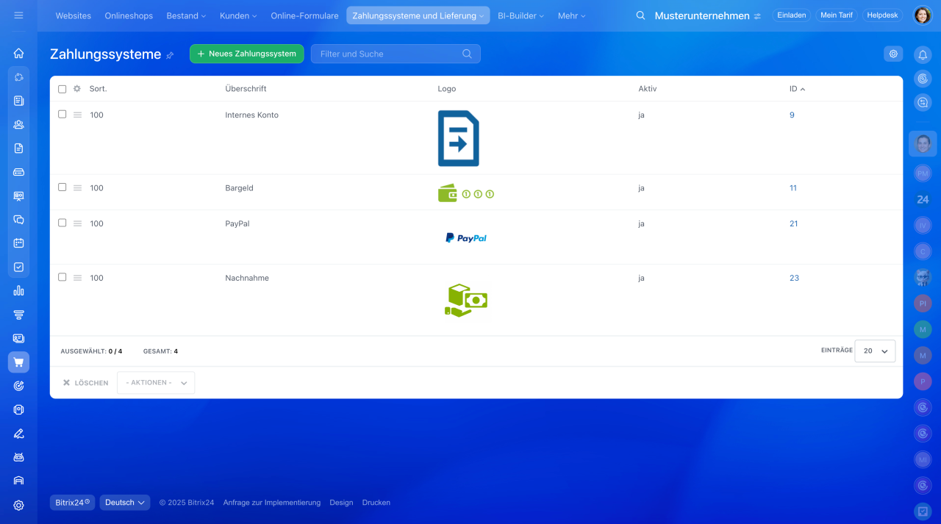Image resolution: width=941 pixels, height=524 pixels.
Task: Click the Bitrix24 footer button
Action: pyautogui.click(x=72, y=503)
